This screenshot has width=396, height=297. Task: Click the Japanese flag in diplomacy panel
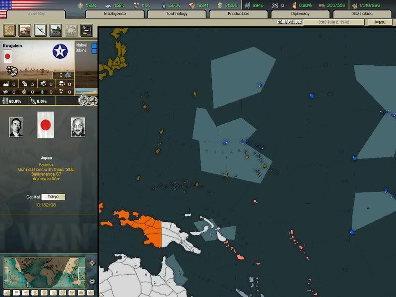coord(45,127)
